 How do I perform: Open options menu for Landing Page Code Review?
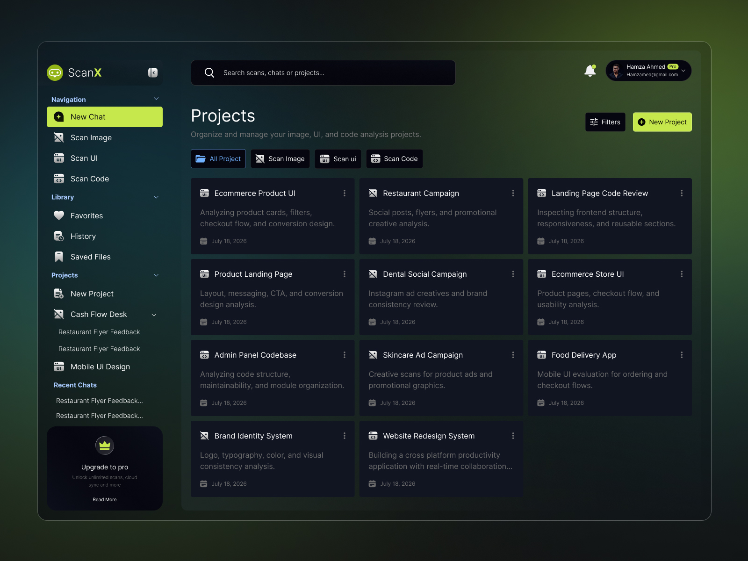pos(682,193)
